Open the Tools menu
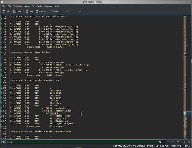192x148 pixels. tap(39, 6)
